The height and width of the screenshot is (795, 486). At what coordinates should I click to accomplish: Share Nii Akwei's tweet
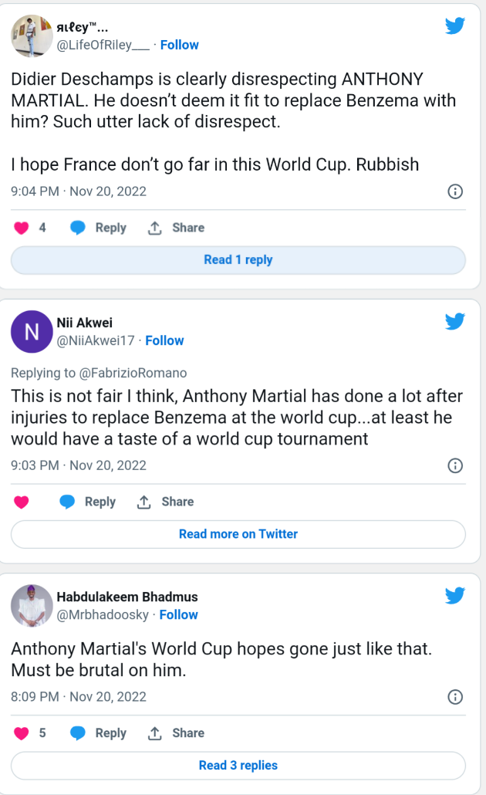click(x=165, y=502)
